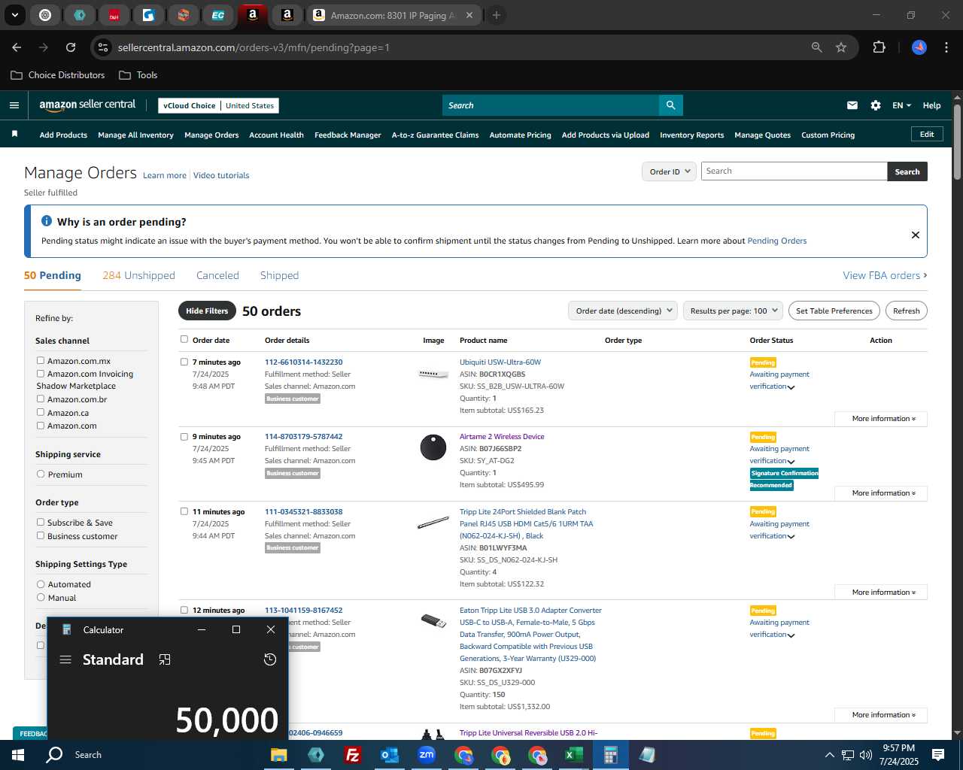Check the Amazon.com sales channel filter
963x770 pixels.
coord(41,426)
